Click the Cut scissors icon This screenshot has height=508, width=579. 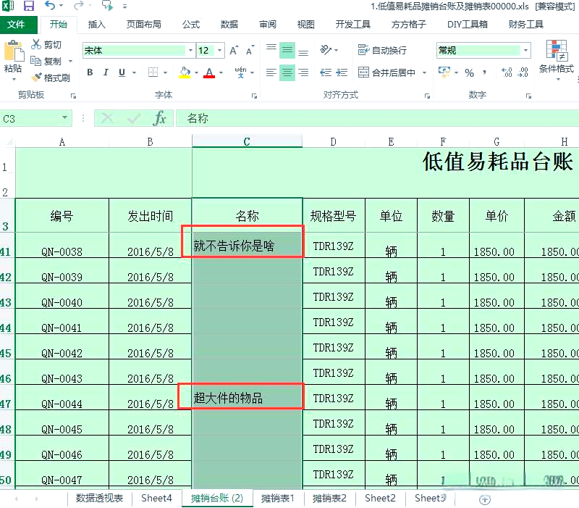click(x=36, y=44)
